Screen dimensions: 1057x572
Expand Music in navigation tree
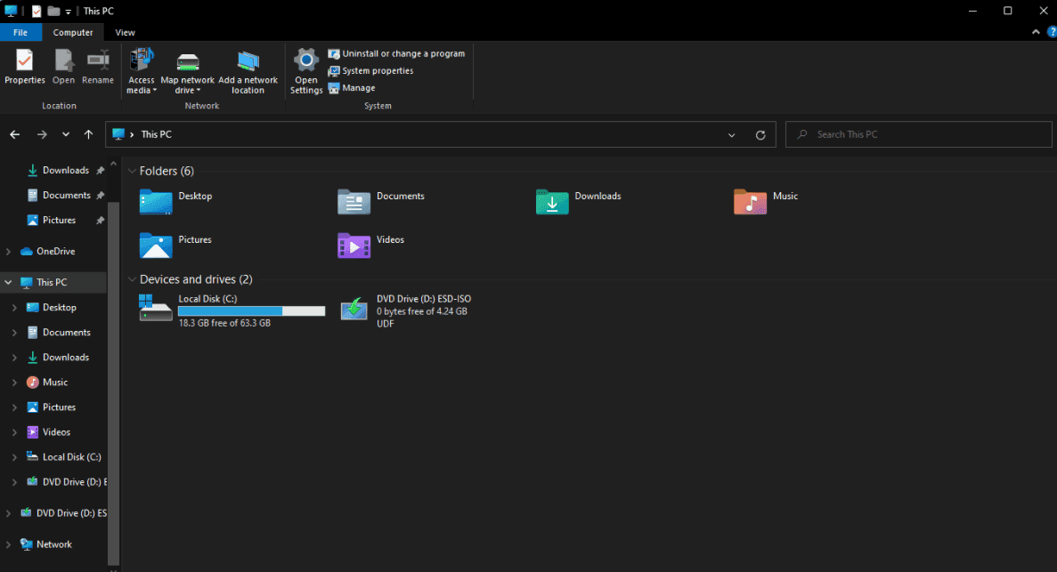click(x=14, y=382)
